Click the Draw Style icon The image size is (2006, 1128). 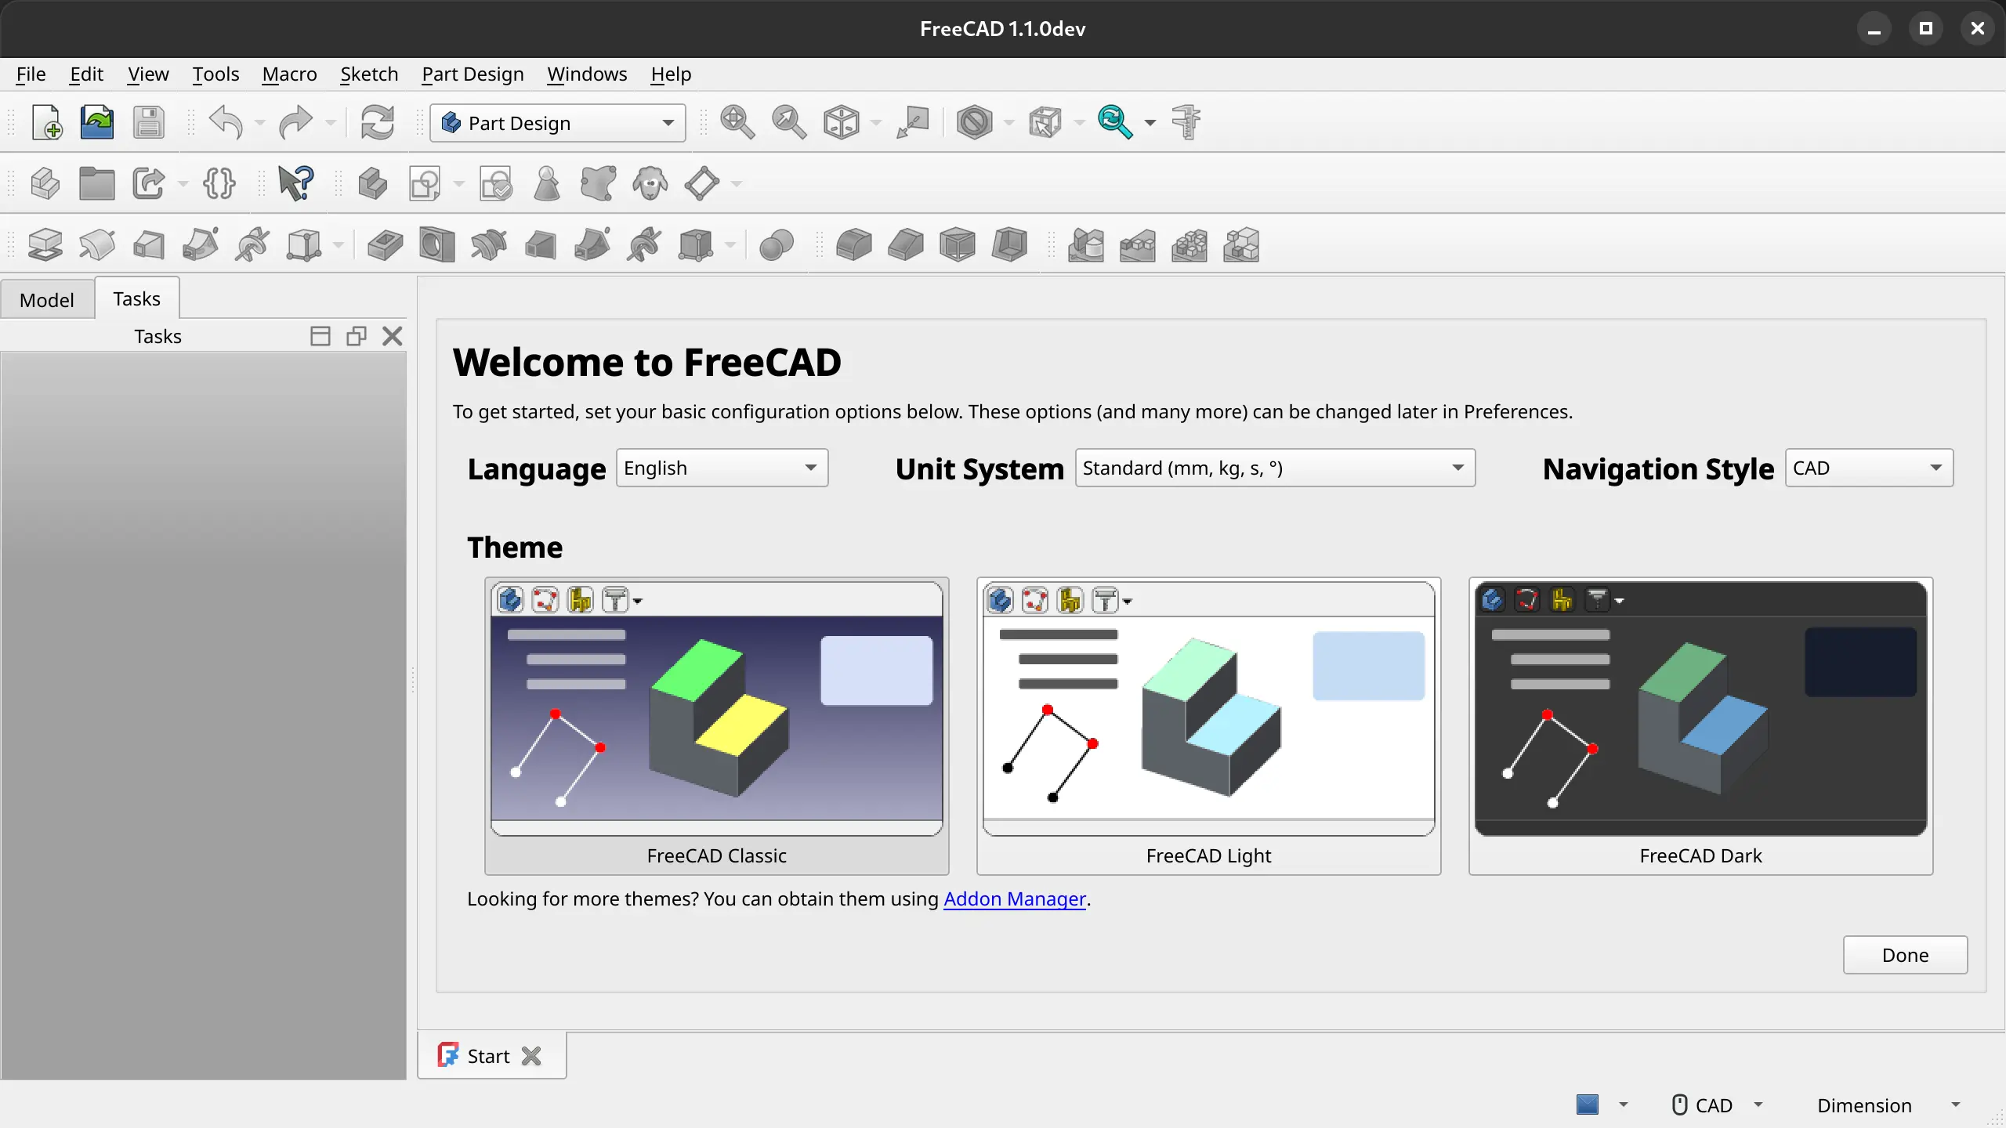pyautogui.click(x=974, y=122)
